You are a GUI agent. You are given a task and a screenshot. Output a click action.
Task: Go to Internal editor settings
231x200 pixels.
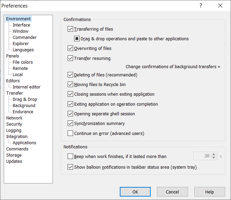[x=26, y=87]
